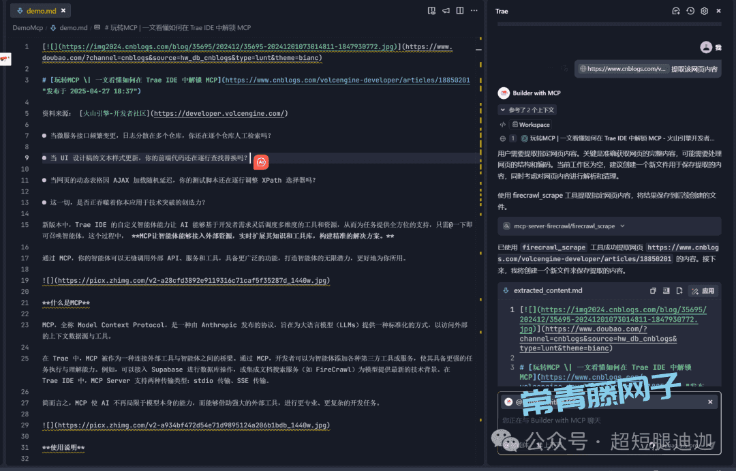Viewport: 736px width, 471px height.
Task: Open the developer.volcengine.com link on line 5
Action: tap(219, 113)
